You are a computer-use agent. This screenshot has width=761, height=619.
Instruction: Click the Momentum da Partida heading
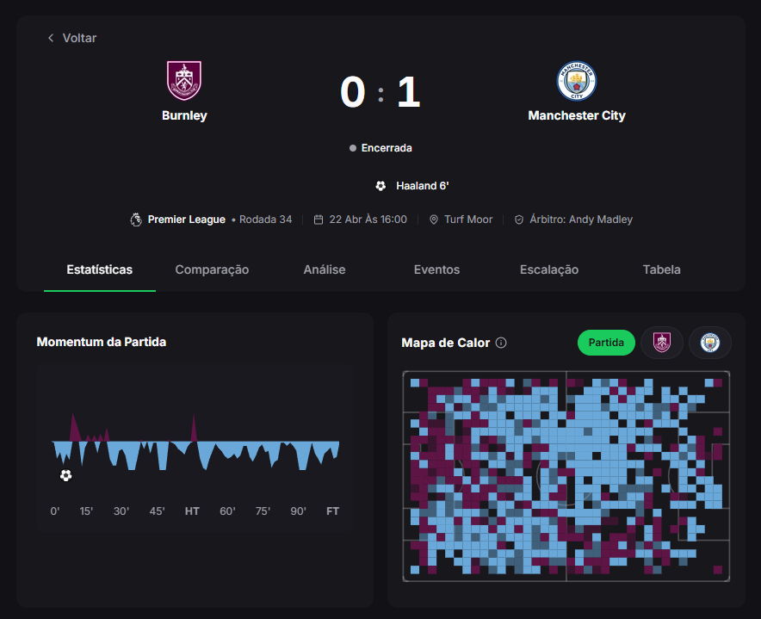[x=102, y=342]
